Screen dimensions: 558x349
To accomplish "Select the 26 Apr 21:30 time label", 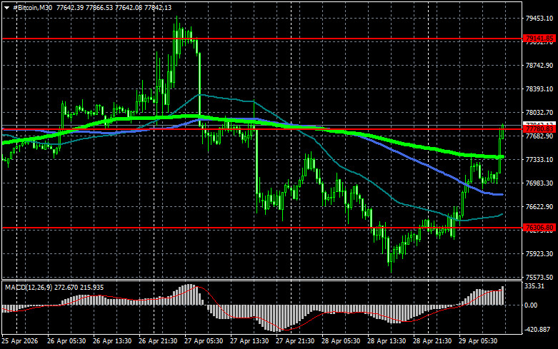I will (x=158, y=341).
